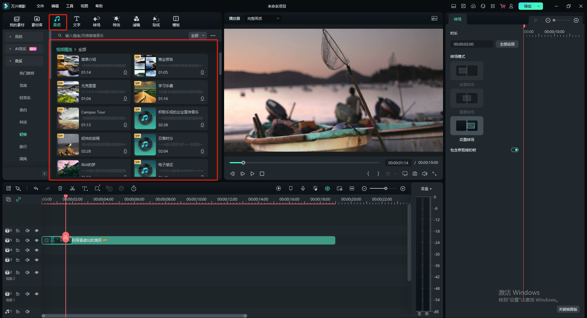The height and width of the screenshot is (318, 587).
Task: Open the 特效 (Effects) panel
Action: tap(116, 21)
